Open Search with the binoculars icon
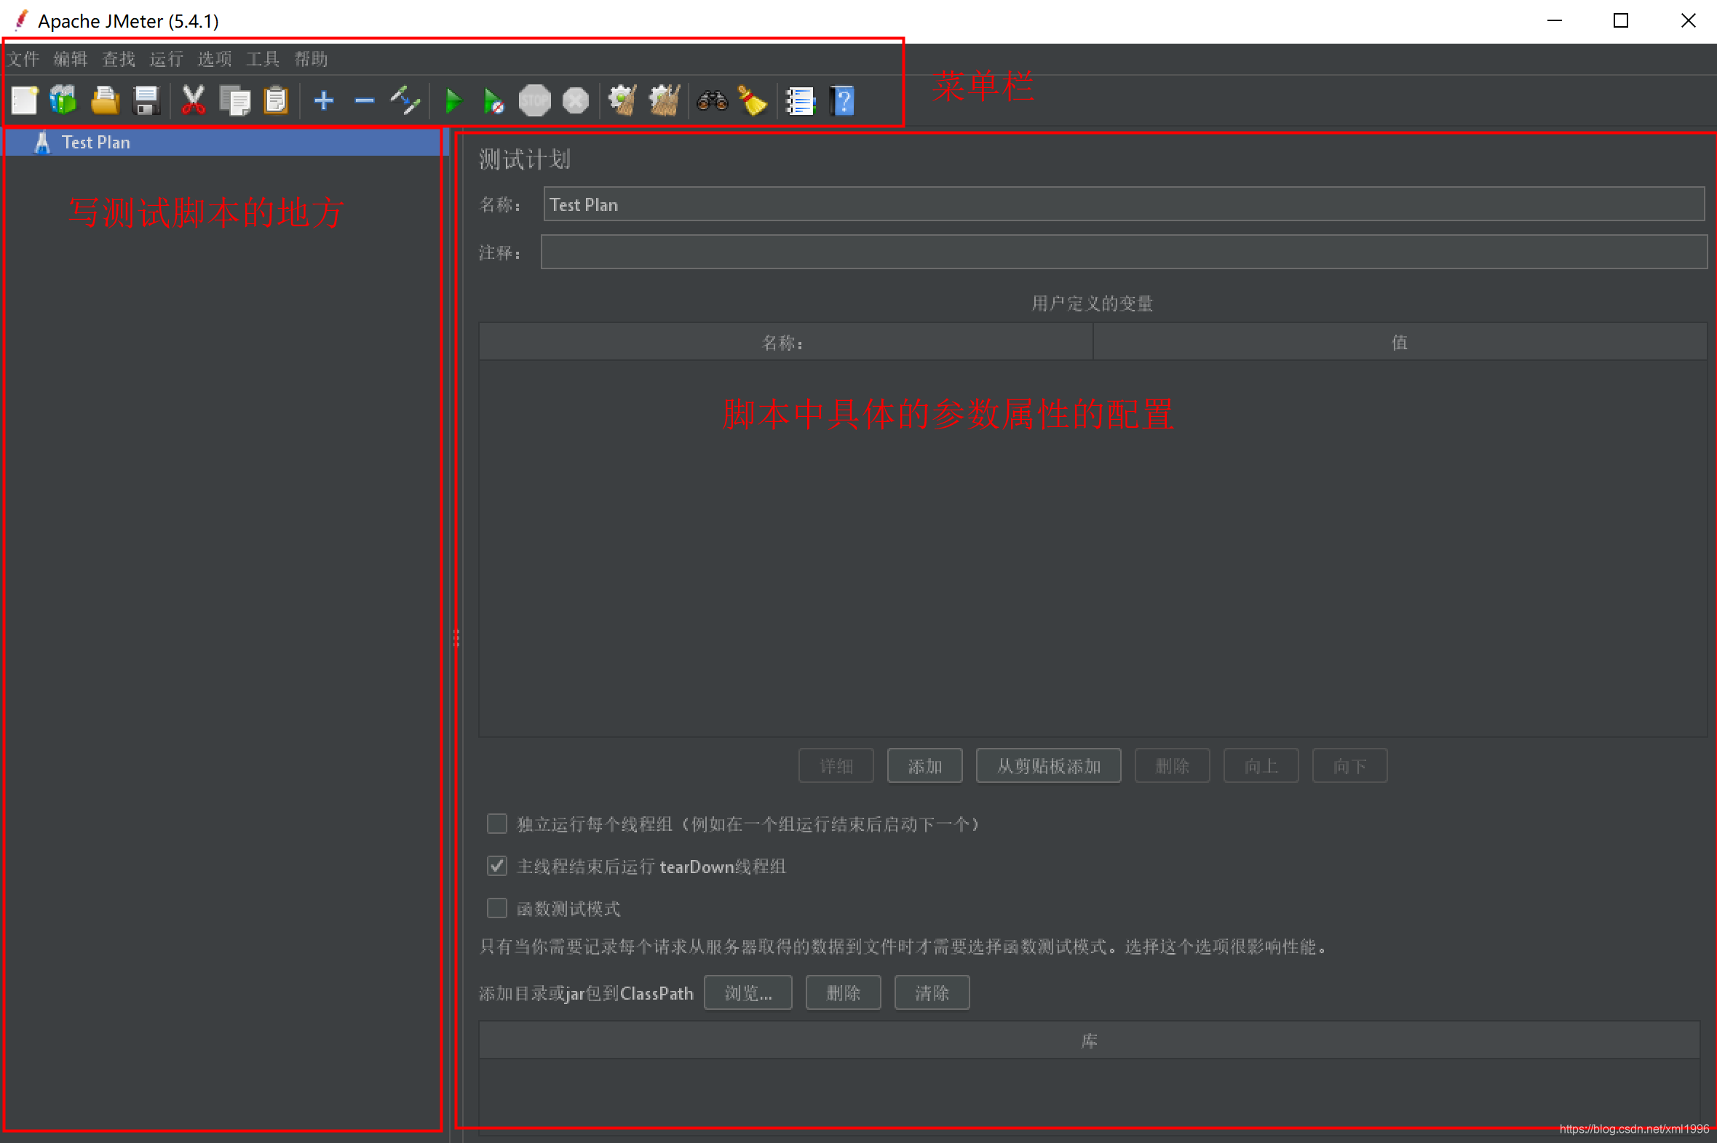 [x=712, y=100]
